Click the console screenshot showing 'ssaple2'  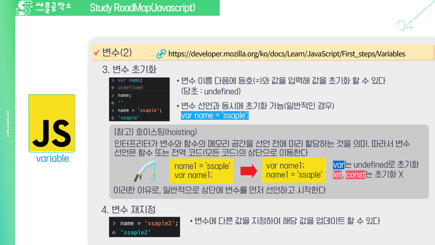144,227
